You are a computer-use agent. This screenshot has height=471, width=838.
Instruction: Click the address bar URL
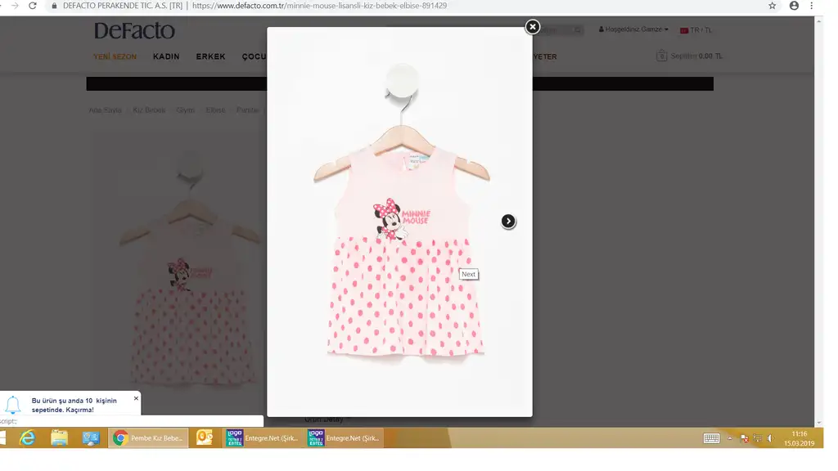pyautogui.click(x=319, y=6)
